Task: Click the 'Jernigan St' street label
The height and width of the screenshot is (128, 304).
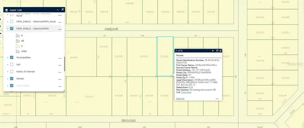Action: pyautogui.click(x=111, y=29)
